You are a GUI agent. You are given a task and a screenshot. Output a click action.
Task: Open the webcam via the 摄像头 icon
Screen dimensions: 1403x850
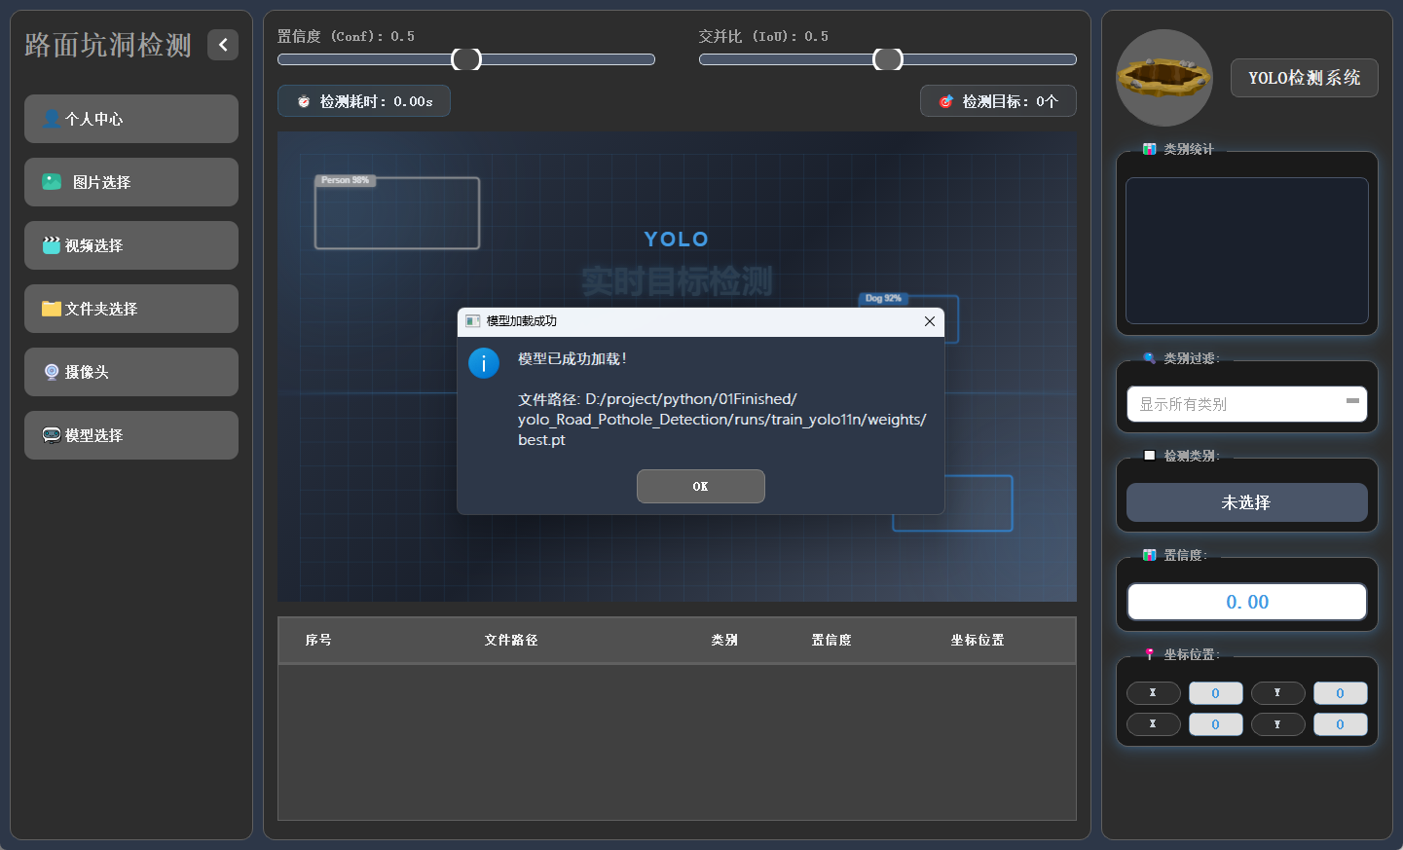[51, 372]
